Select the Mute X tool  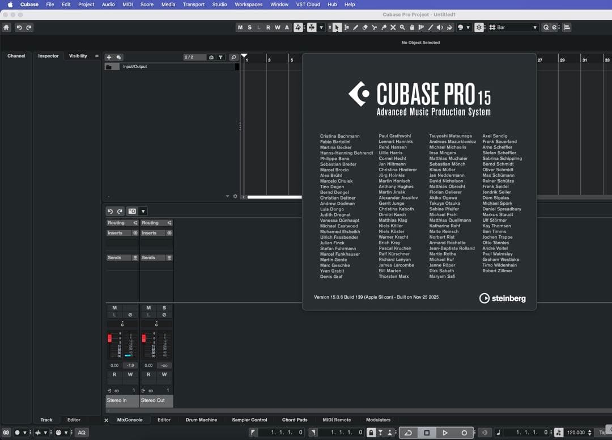[x=393, y=27]
